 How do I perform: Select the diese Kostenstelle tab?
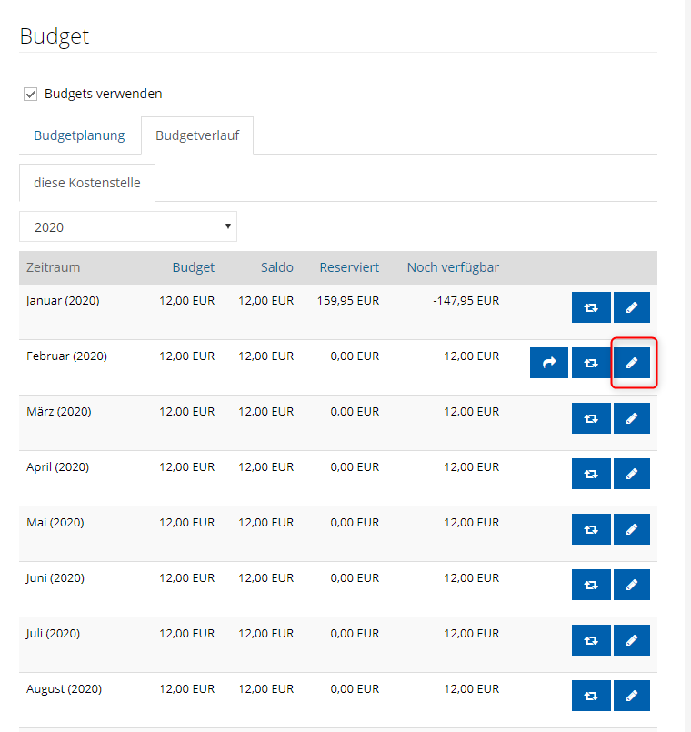(x=87, y=183)
